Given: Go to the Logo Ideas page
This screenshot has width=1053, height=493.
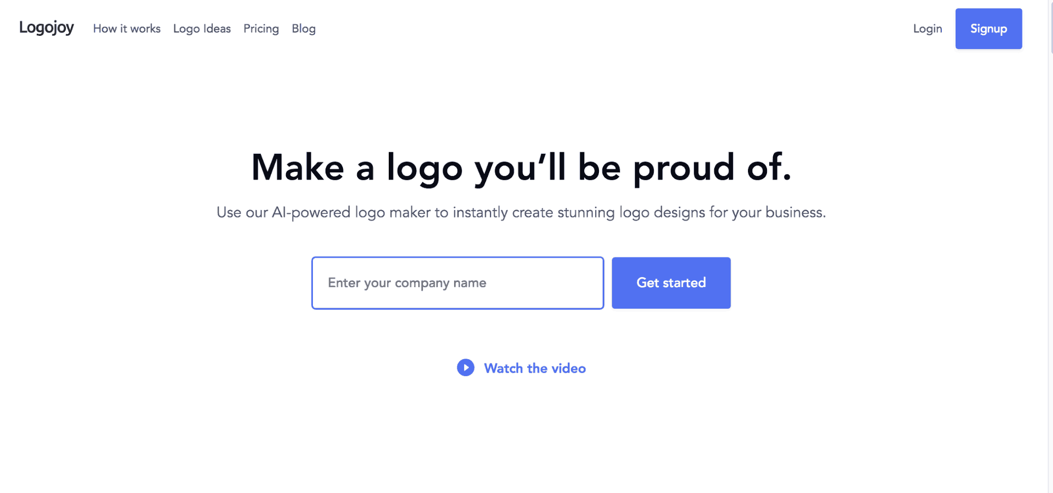Looking at the screenshot, I should tap(202, 28).
